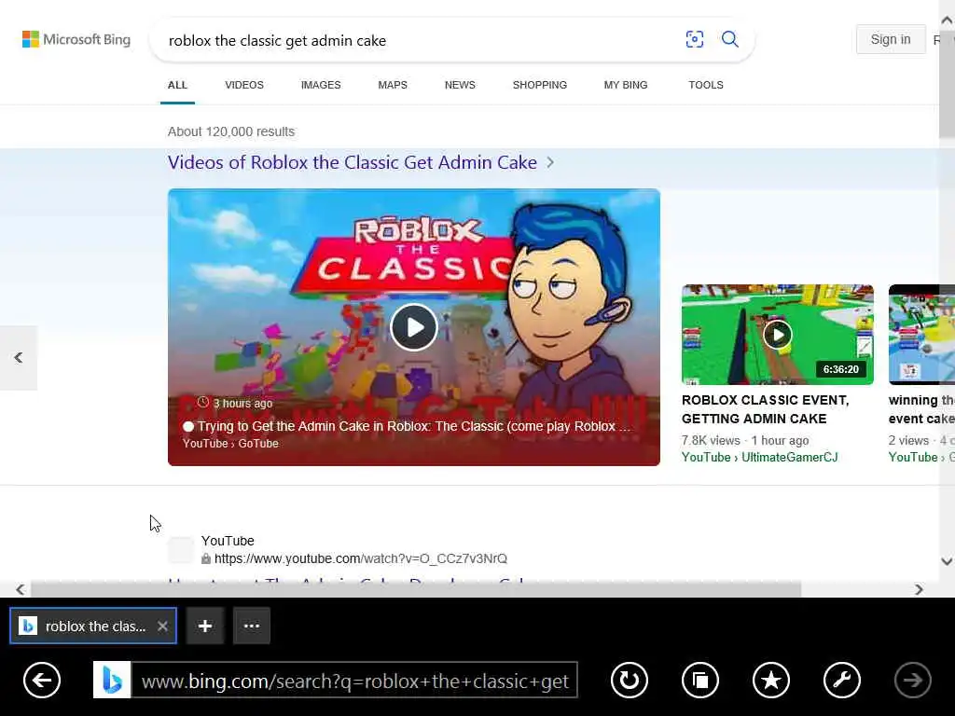Click the browser address bar URL field

coord(354,680)
